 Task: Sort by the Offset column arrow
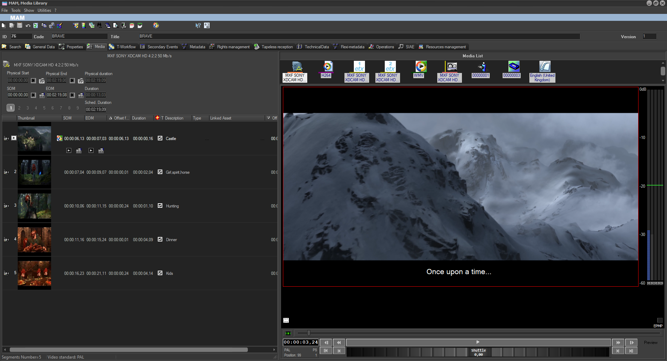tap(111, 118)
